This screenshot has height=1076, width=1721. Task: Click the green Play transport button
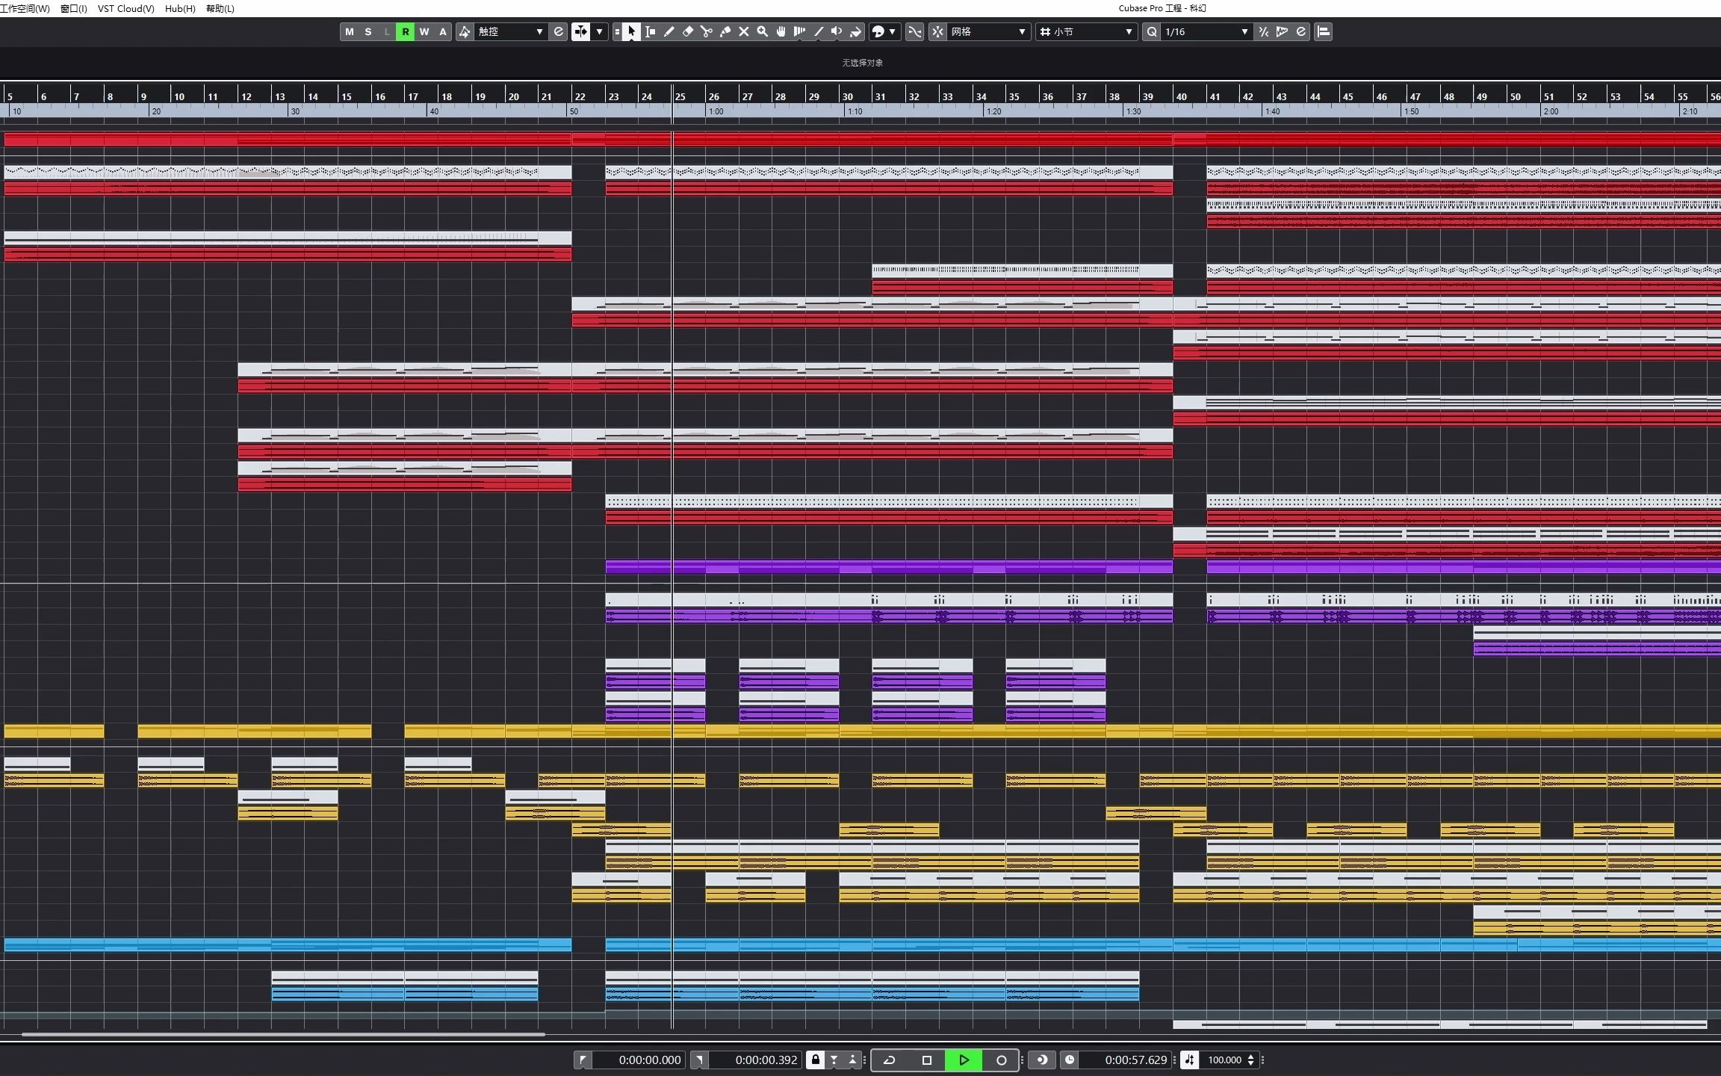964,1060
